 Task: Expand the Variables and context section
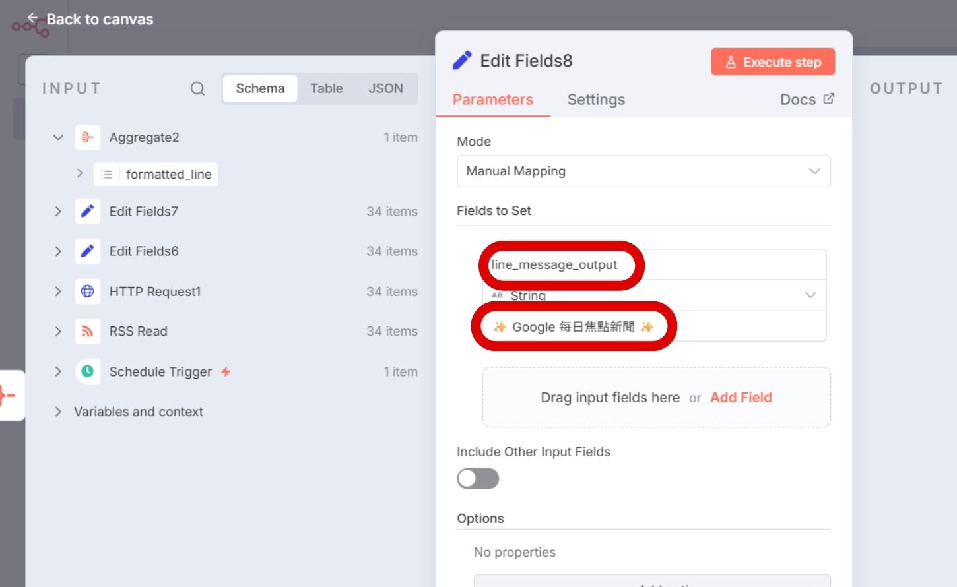click(x=58, y=412)
